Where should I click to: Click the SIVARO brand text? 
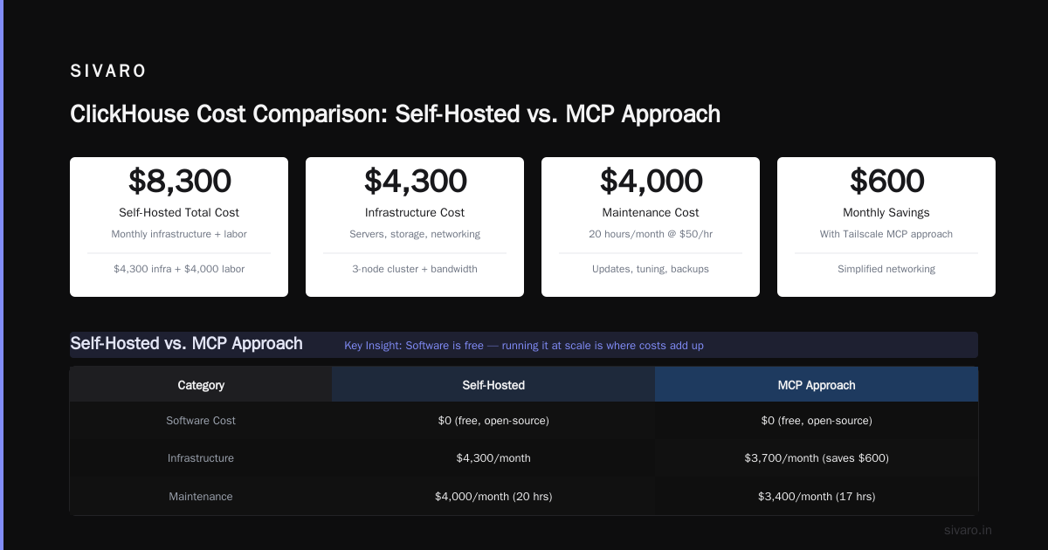tap(108, 72)
